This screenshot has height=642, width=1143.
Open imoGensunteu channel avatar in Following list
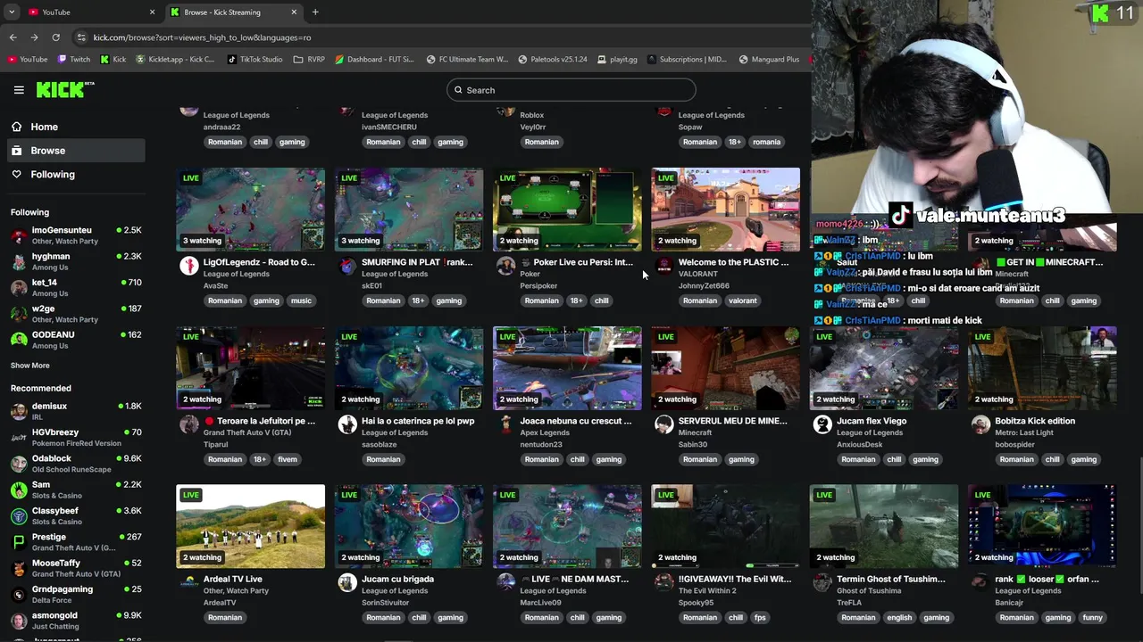click(19, 235)
